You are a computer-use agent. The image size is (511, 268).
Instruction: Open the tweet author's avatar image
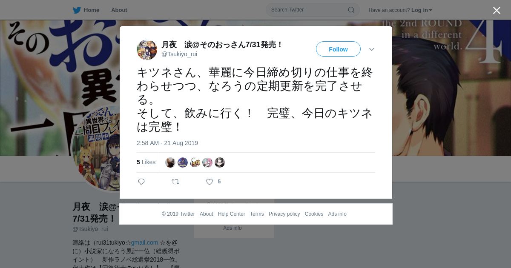coord(147,50)
